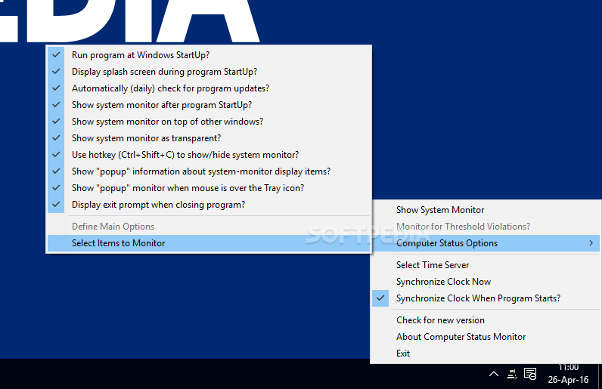This screenshot has width=602, height=389.
Task: Toggle Display exit prompt when closing program
Action: point(209,205)
